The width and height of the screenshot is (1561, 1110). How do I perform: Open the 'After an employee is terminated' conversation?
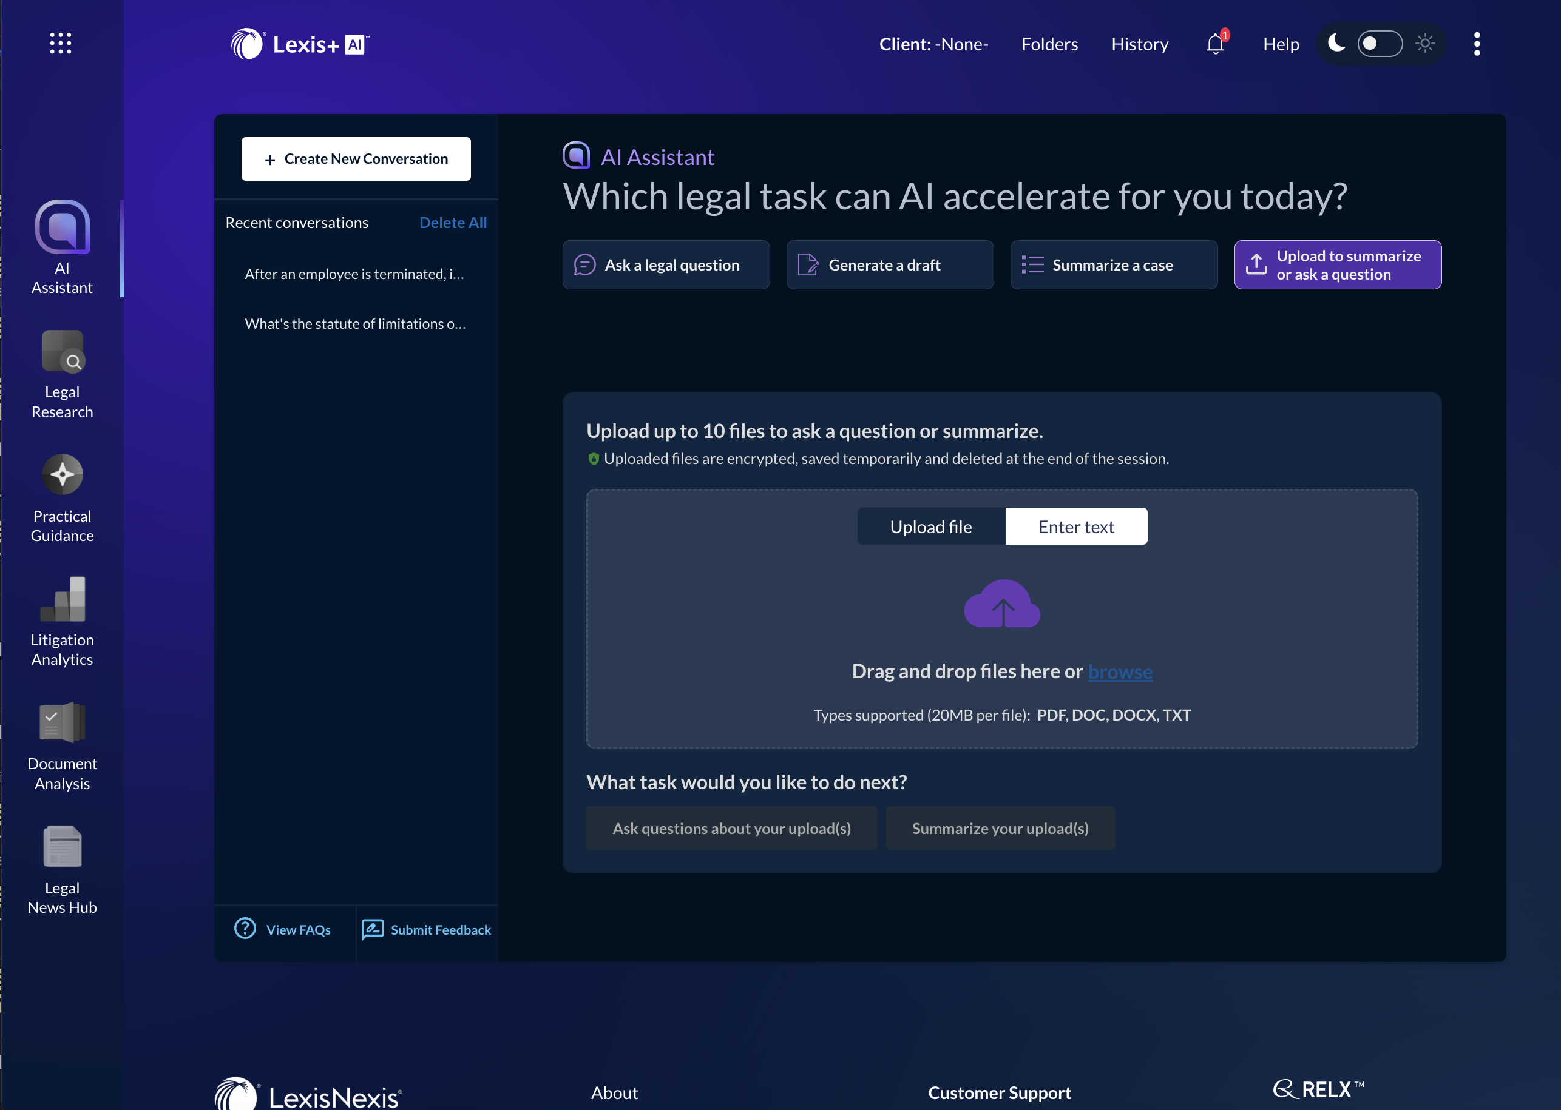(x=354, y=274)
